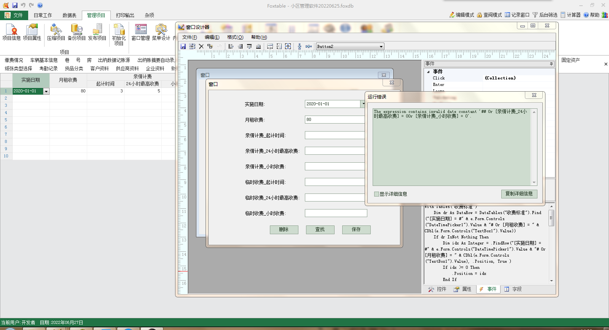Switch to 编辑模式
Screen dimensions: 609x330
click(461, 15)
